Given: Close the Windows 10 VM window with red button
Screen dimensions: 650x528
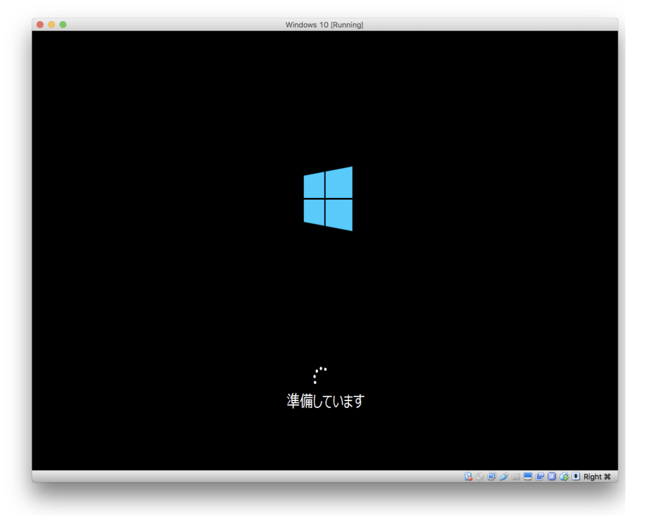Looking at the screenshot, I should [x=40, y=25].
